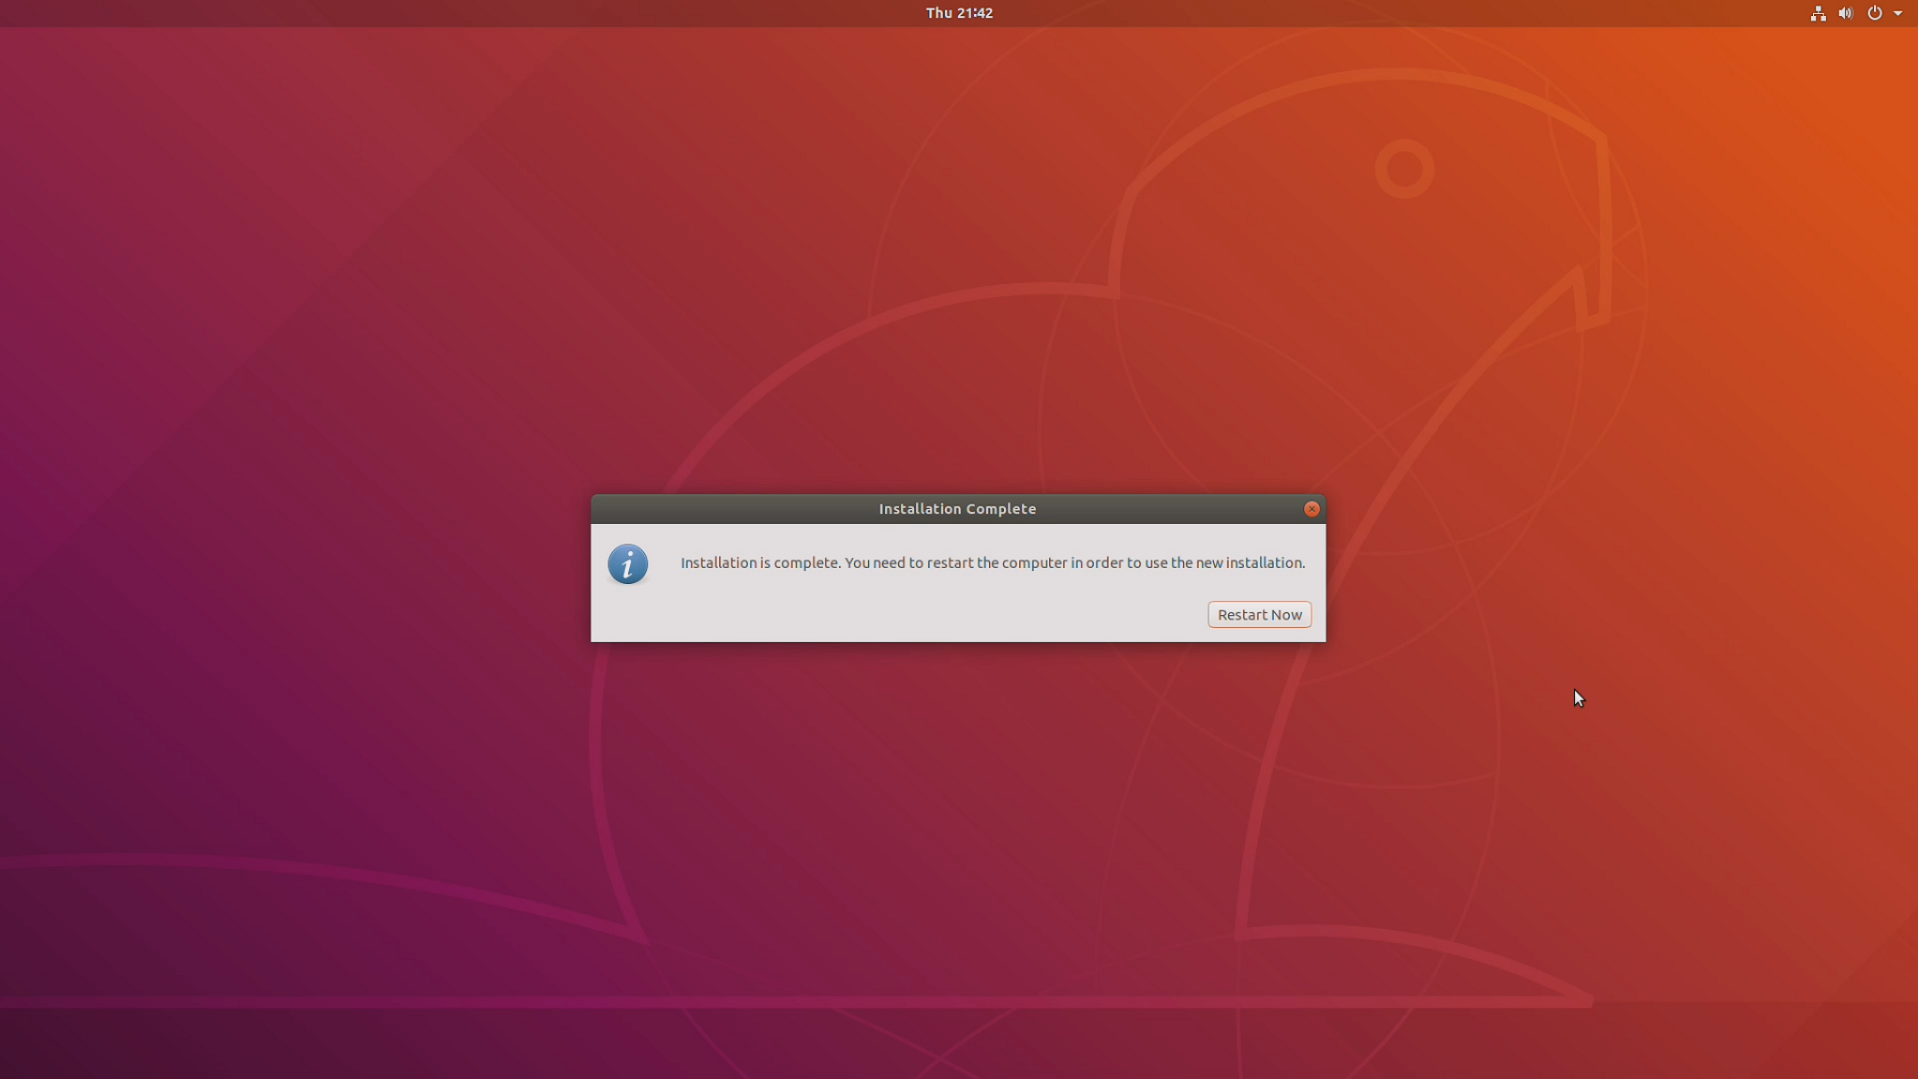Click the power icon in top bar
This screenshot has width=1918, height=1079.
pyautogui.click(x=1875, y=13)
